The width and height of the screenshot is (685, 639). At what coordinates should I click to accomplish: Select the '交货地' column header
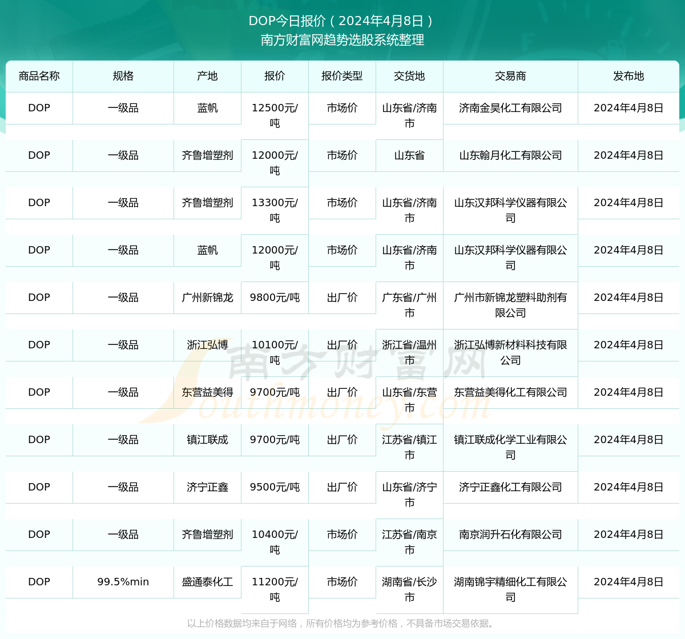click(409, 76)
